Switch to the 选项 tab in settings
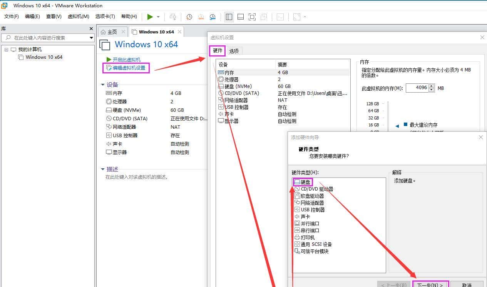Image resolution: width=487 pixels, height=287 pixels. [x=234, y=50]
